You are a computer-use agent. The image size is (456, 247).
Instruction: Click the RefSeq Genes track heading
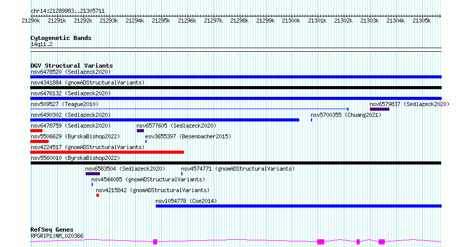(52, 230)
